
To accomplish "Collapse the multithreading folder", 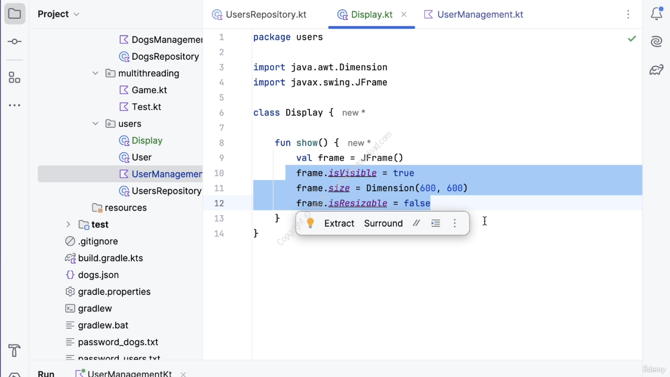I will coord(95,73).
